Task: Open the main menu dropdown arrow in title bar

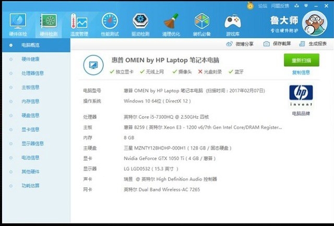Action: click(x=306, y=6)
